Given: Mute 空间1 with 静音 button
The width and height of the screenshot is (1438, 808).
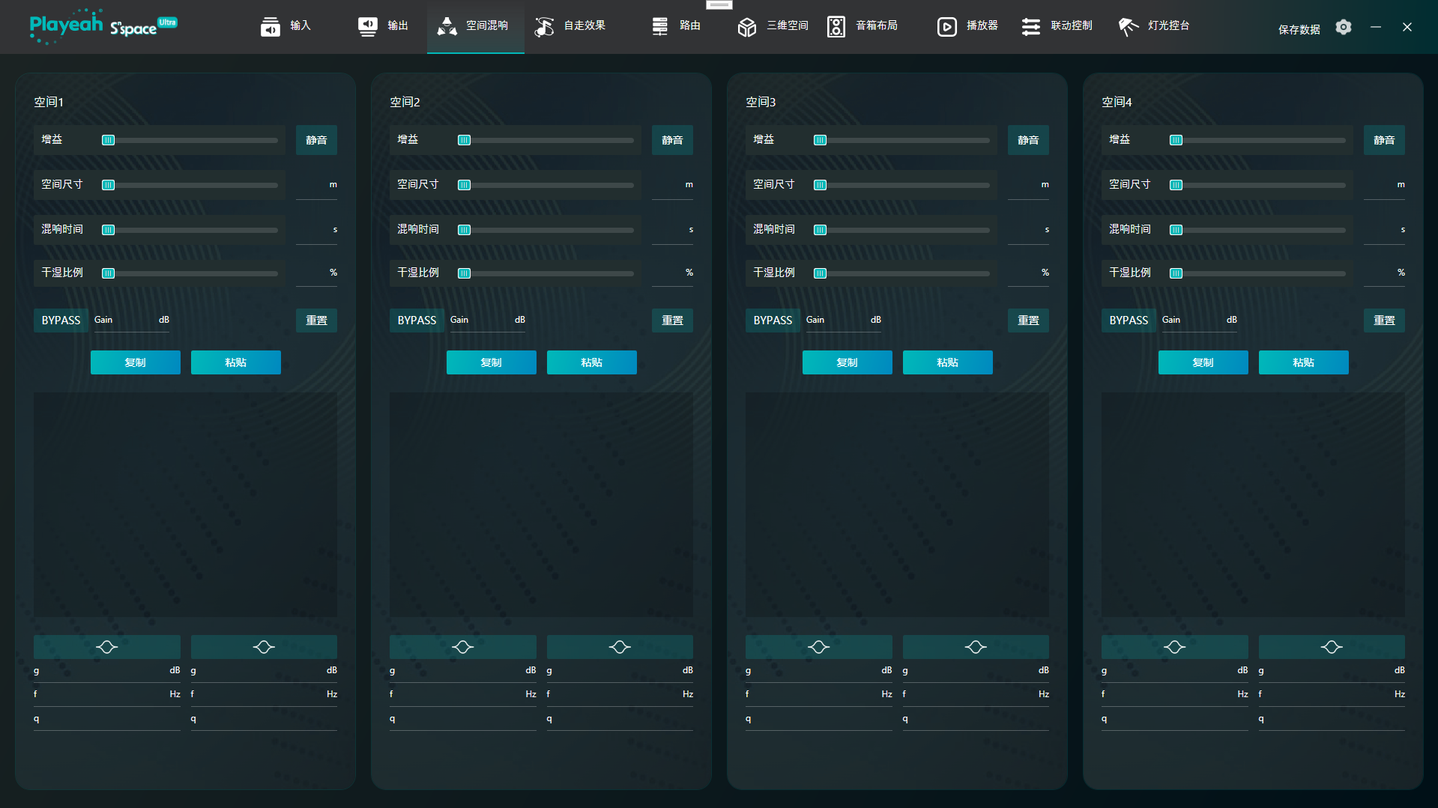Looking at the screenshot, I should (x=316, y=140).
